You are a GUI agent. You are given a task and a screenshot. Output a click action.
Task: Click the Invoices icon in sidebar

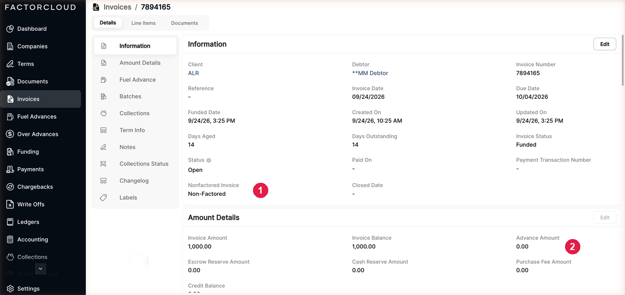coord(10,99)
